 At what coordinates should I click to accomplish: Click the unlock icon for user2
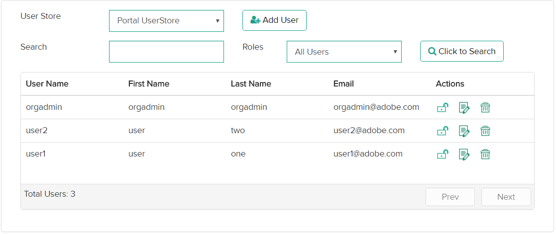pyautogui.click(x=443, y=131)
